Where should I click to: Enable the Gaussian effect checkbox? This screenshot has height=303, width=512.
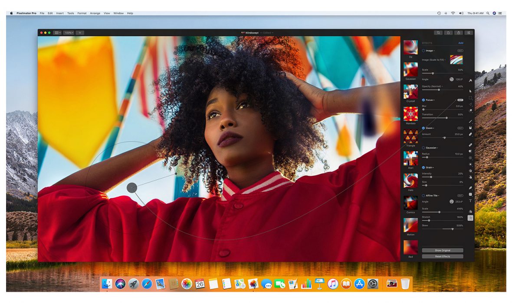point(423,148)
